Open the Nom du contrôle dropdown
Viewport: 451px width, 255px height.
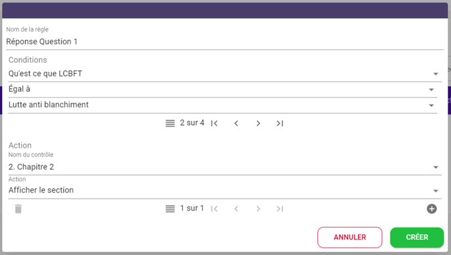225,167
